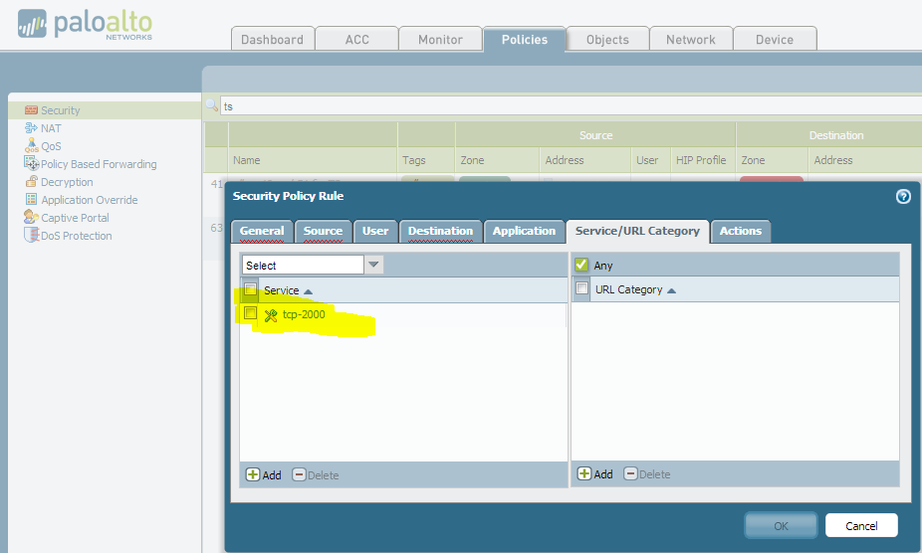Cancel the Security Policy Rule dialog
Screen dimensions: 922x553
point(861,525)
